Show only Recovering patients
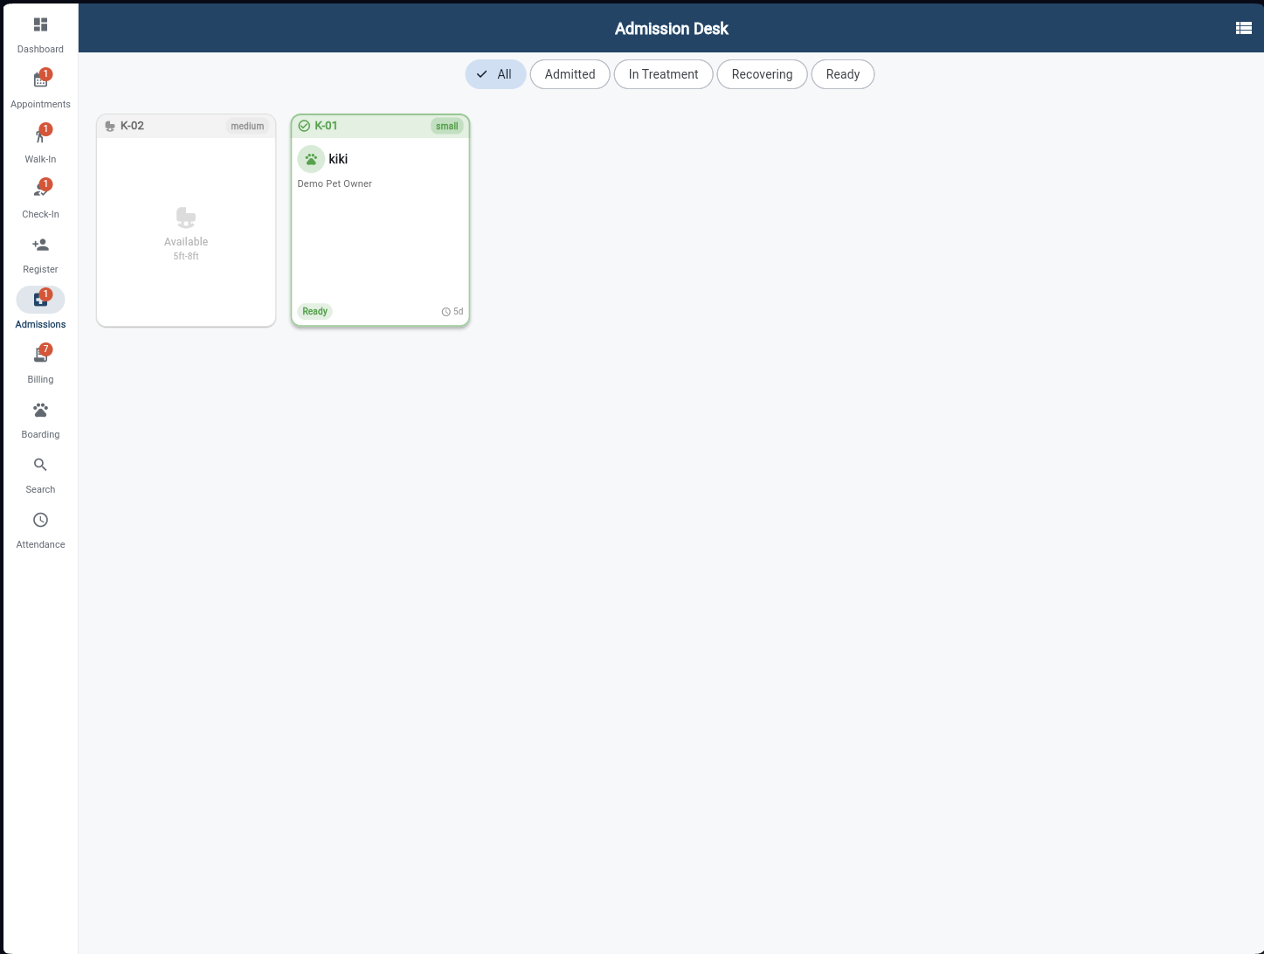 762,74
